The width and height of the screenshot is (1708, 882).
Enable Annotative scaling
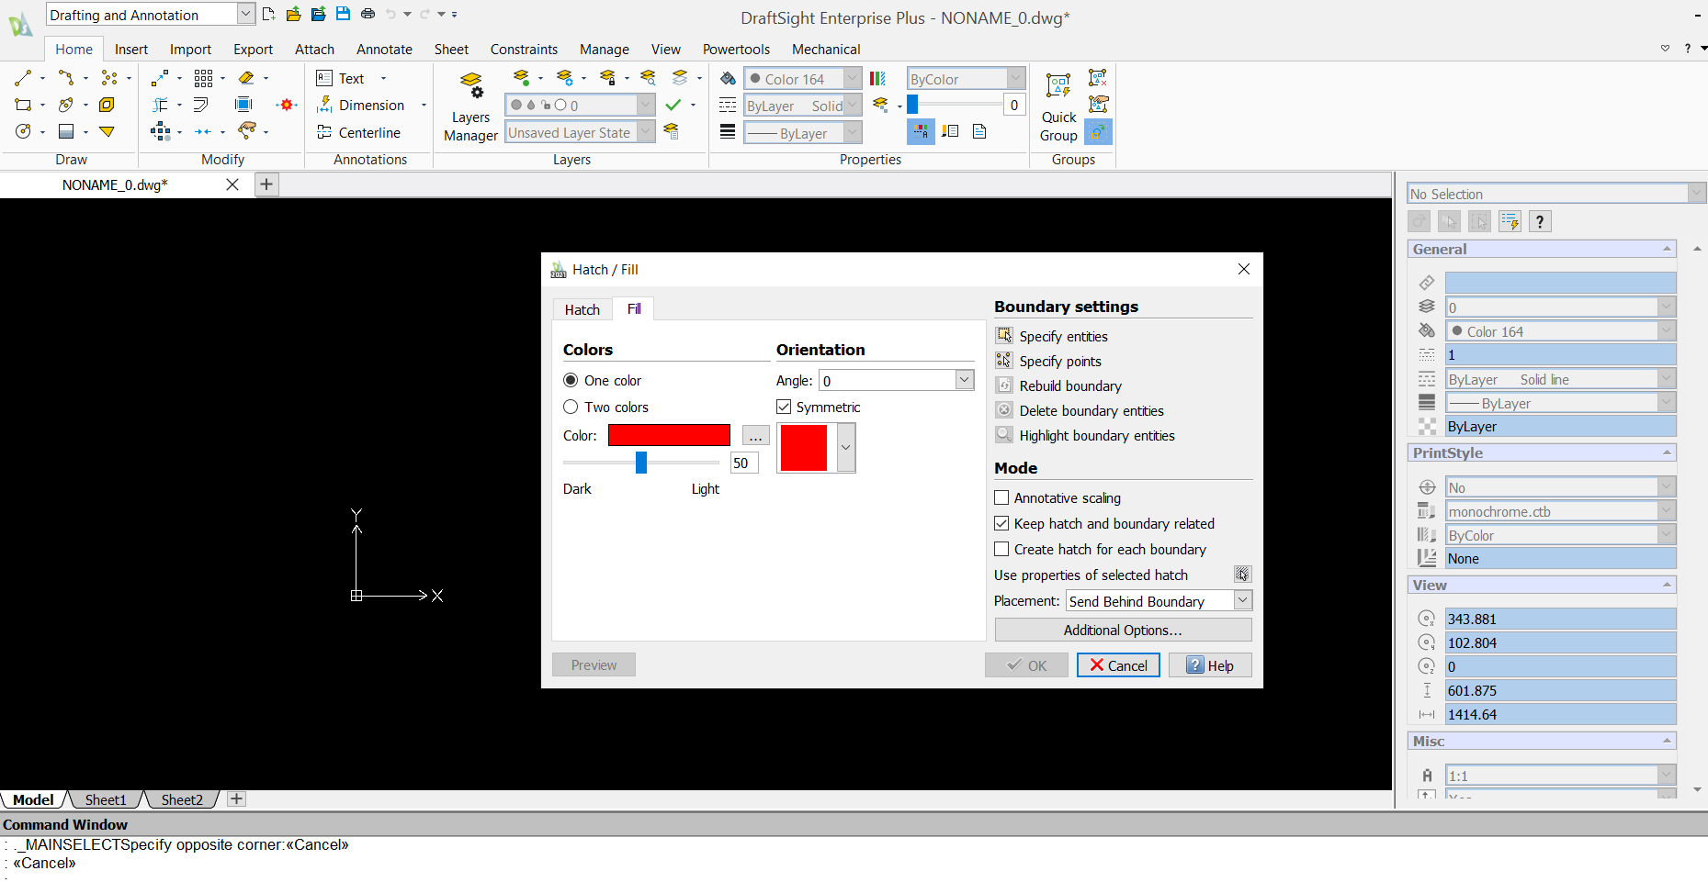(1001, 497)
